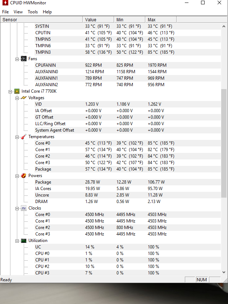Click the Temperatures thermometer icon
228x304 pixels.
point(24,137)
